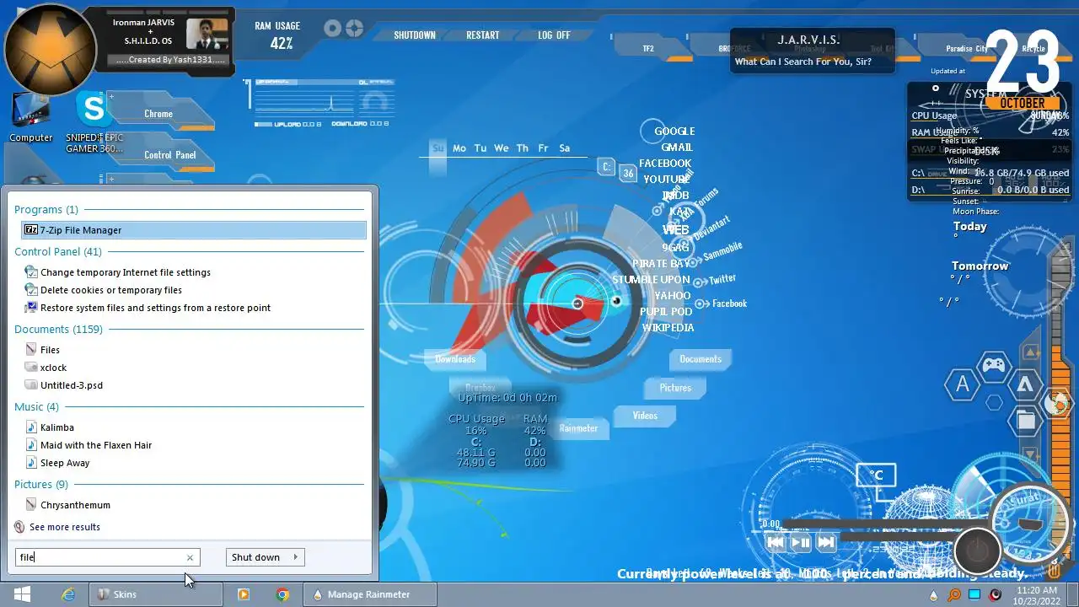
Task: Open the Computer desktop icon
Action: pos(31,118)
